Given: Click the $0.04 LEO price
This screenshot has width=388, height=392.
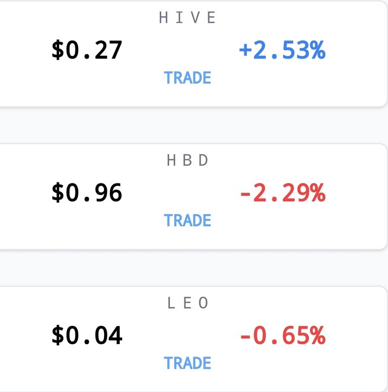Looking at the screenshot, I should (87, 335).
